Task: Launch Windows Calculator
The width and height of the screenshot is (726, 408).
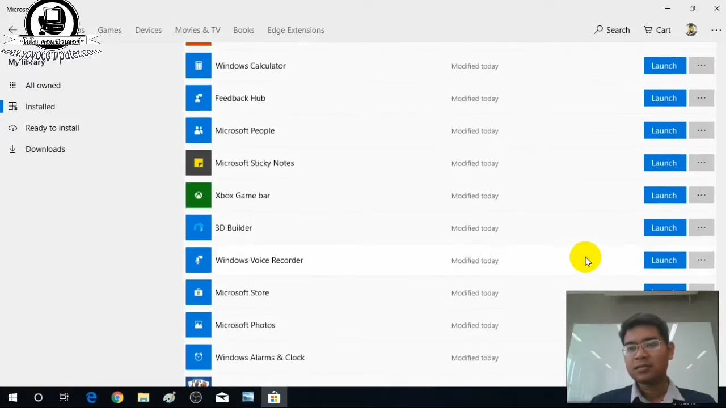Action: (664, 65)
